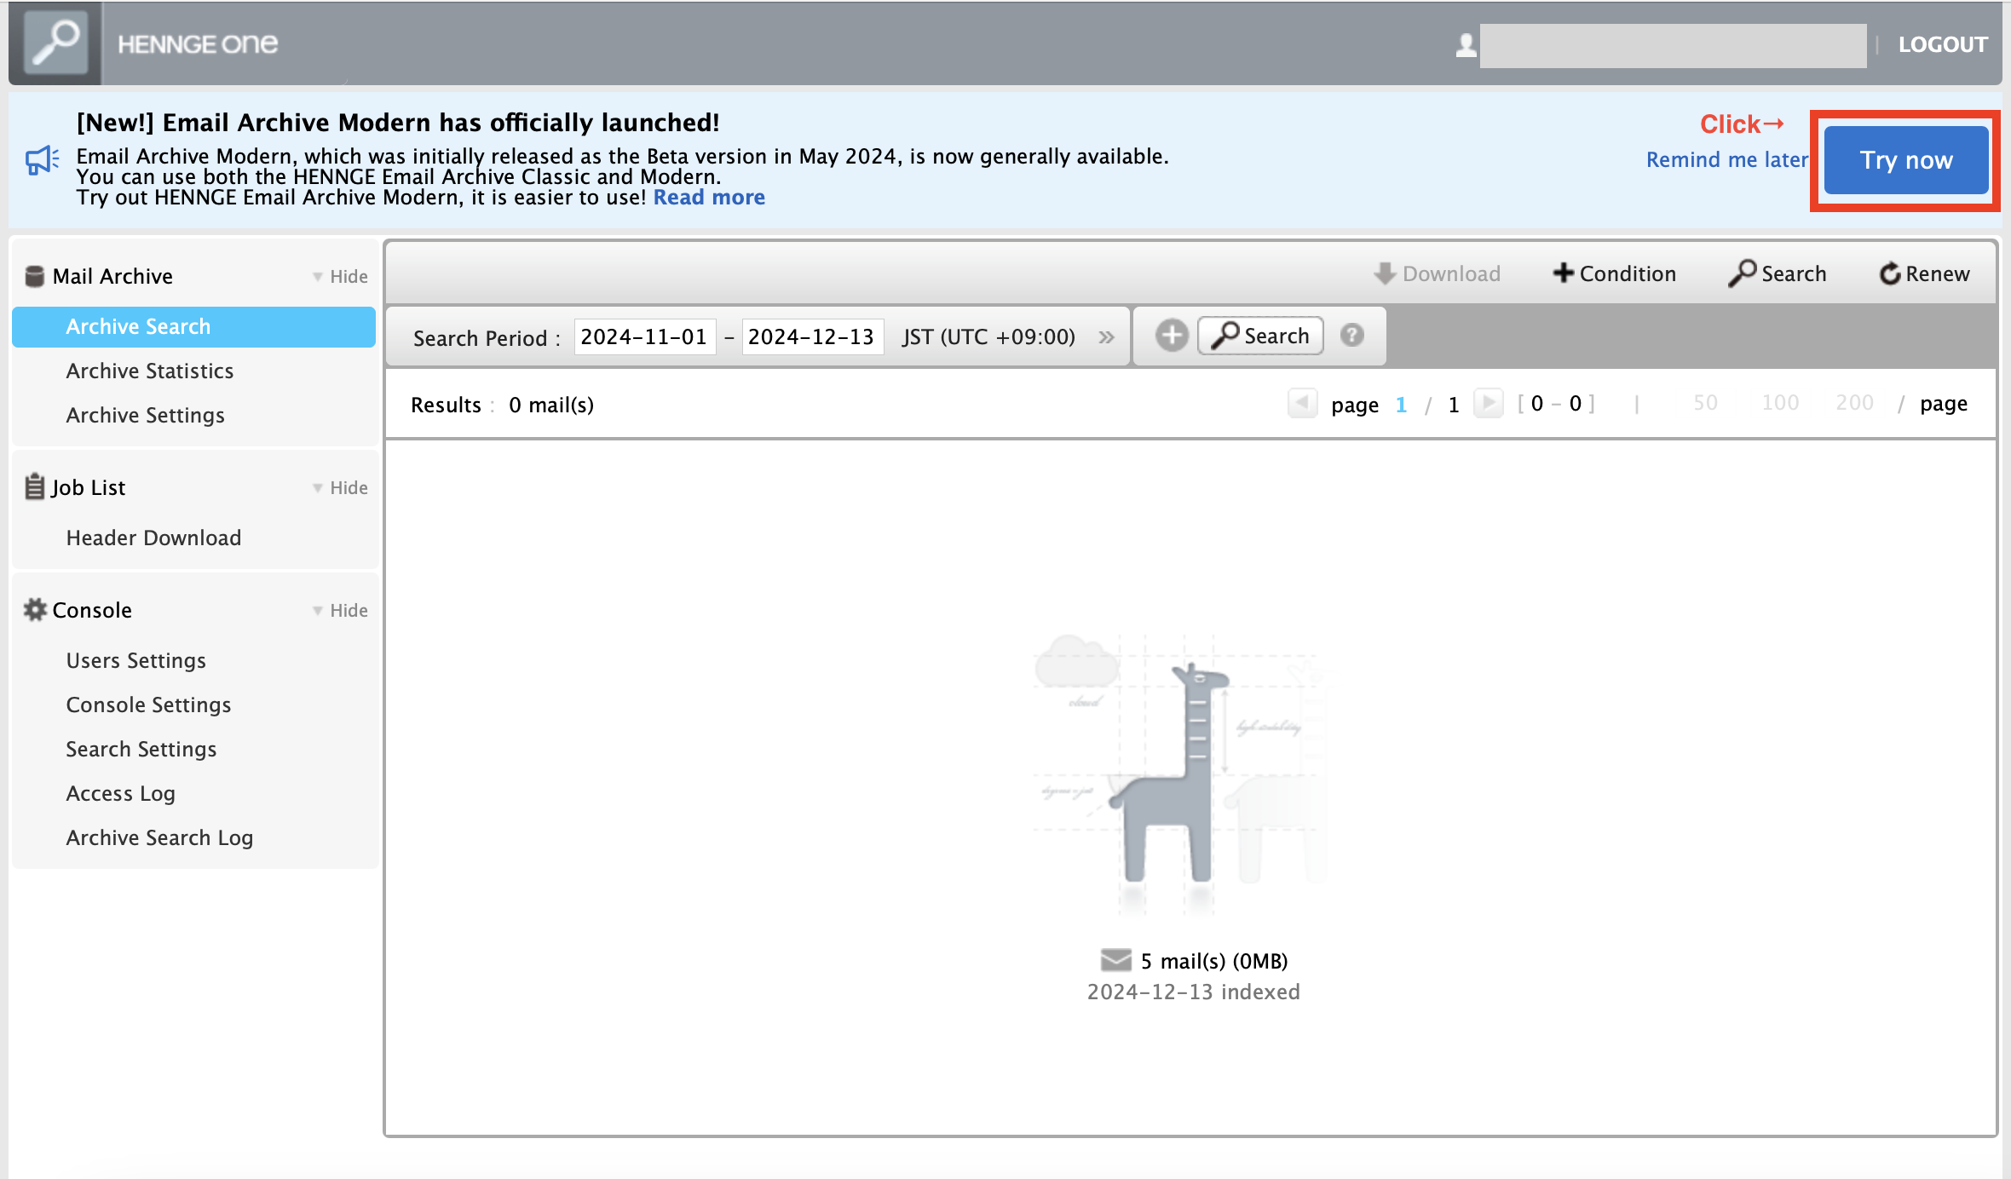Click LOGOUT in the header
The height and width of the screenshot is (1179, 2011).
(1943, 44)
